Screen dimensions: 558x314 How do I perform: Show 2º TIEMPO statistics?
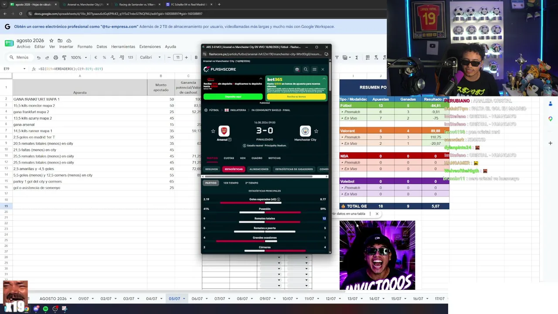coord(252,183)
